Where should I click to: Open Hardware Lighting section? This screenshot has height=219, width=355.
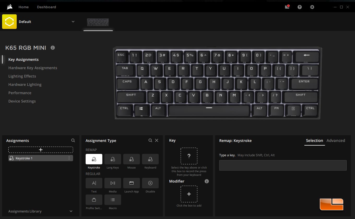pyautogui.click(x=25, y=84)
